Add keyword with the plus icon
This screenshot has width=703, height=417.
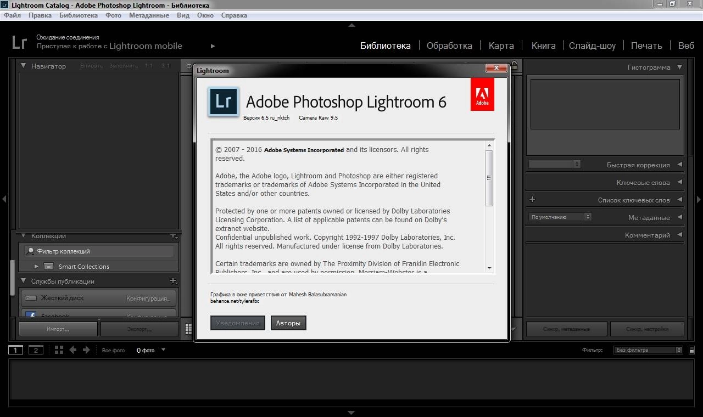click(532, 199)
